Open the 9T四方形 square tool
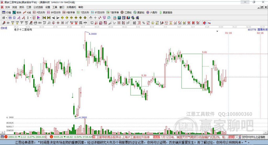Screen dimensions: 268x145 click(x=98, y=13)
